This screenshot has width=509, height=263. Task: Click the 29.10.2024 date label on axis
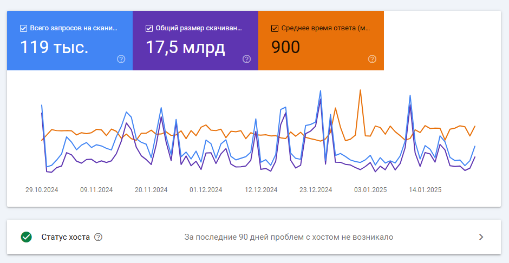(42, 190)
